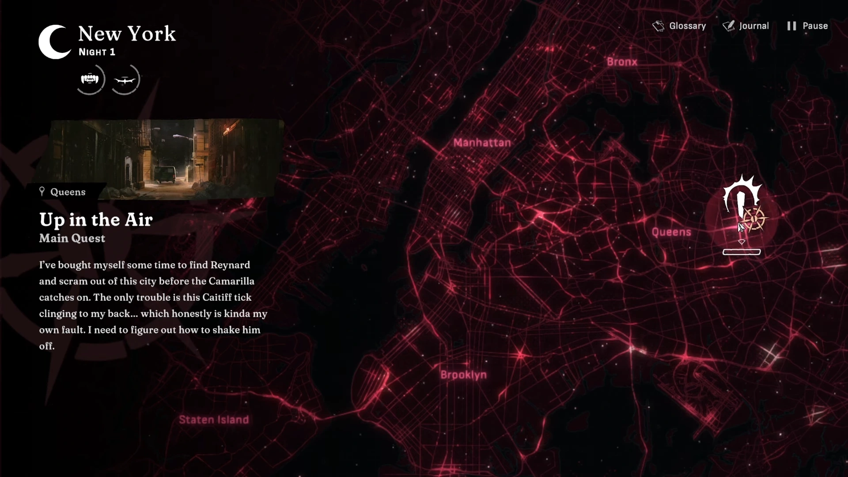
Task: Select the fangs hunger icon
Action: [x=90, y=79]
